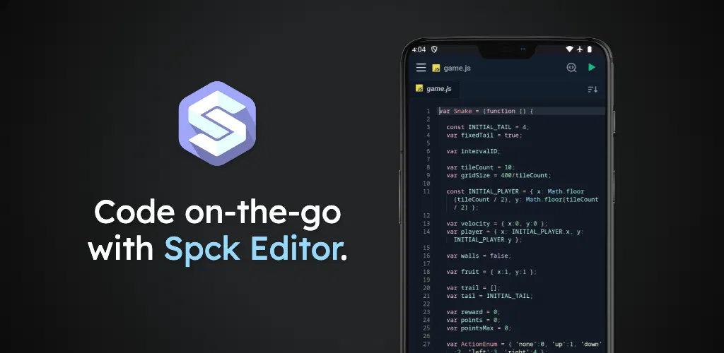Place the cursor on 'var walls = false'

coord(479,256)
